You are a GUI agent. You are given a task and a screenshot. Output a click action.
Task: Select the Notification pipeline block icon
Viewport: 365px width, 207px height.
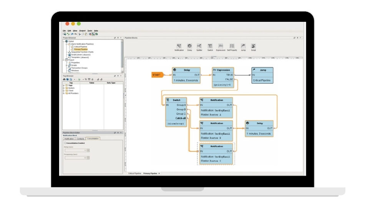pos(179,46)
